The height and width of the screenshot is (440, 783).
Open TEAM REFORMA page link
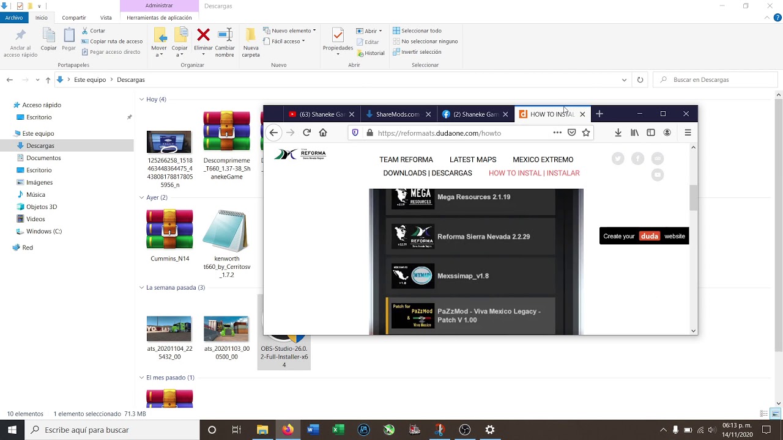[x=406, y=159]
